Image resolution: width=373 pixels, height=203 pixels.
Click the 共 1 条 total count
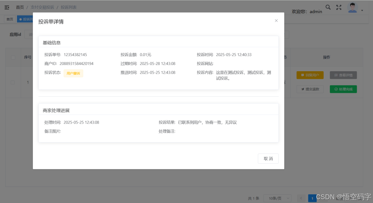[x=254, y=198]
